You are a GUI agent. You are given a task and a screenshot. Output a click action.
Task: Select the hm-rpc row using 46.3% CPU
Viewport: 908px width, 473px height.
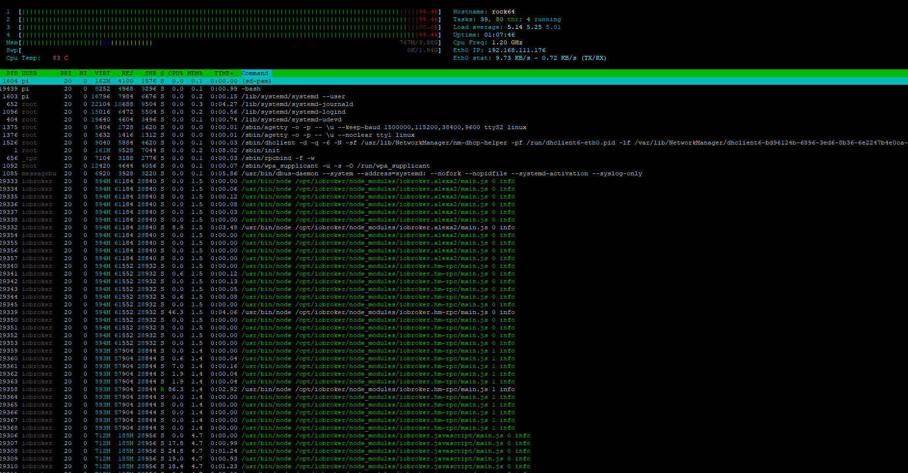pos(454,312)
